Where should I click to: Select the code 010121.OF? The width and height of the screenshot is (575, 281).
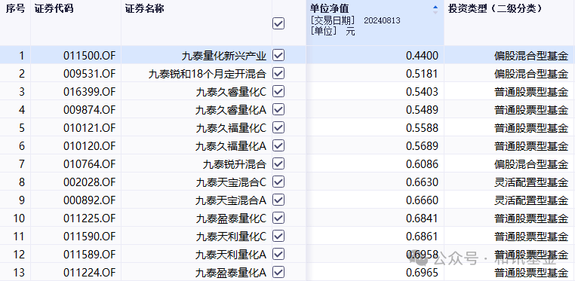[90, 128]
